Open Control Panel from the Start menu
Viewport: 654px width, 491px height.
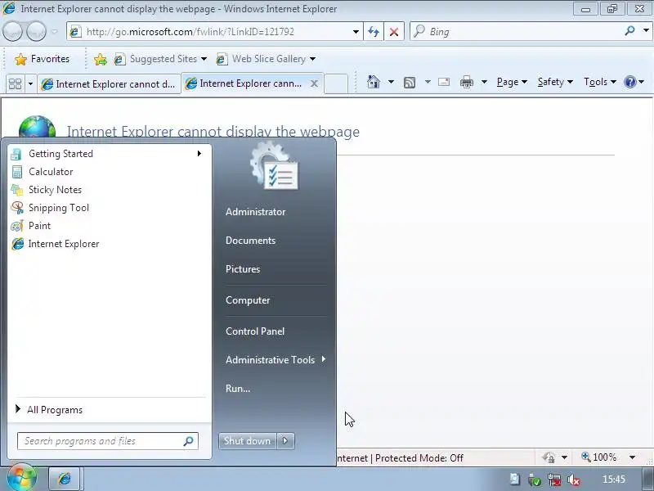coord(255,331)
